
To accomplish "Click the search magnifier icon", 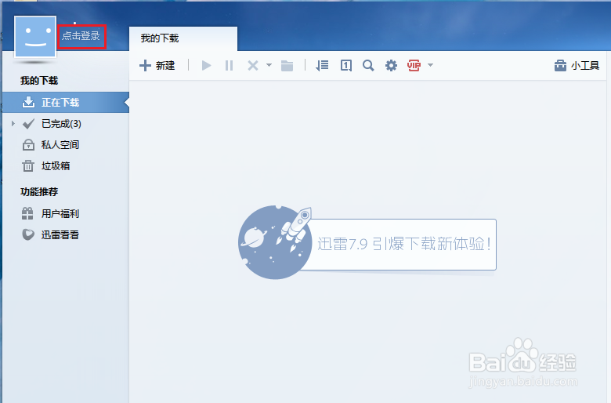I will (368, 66).
